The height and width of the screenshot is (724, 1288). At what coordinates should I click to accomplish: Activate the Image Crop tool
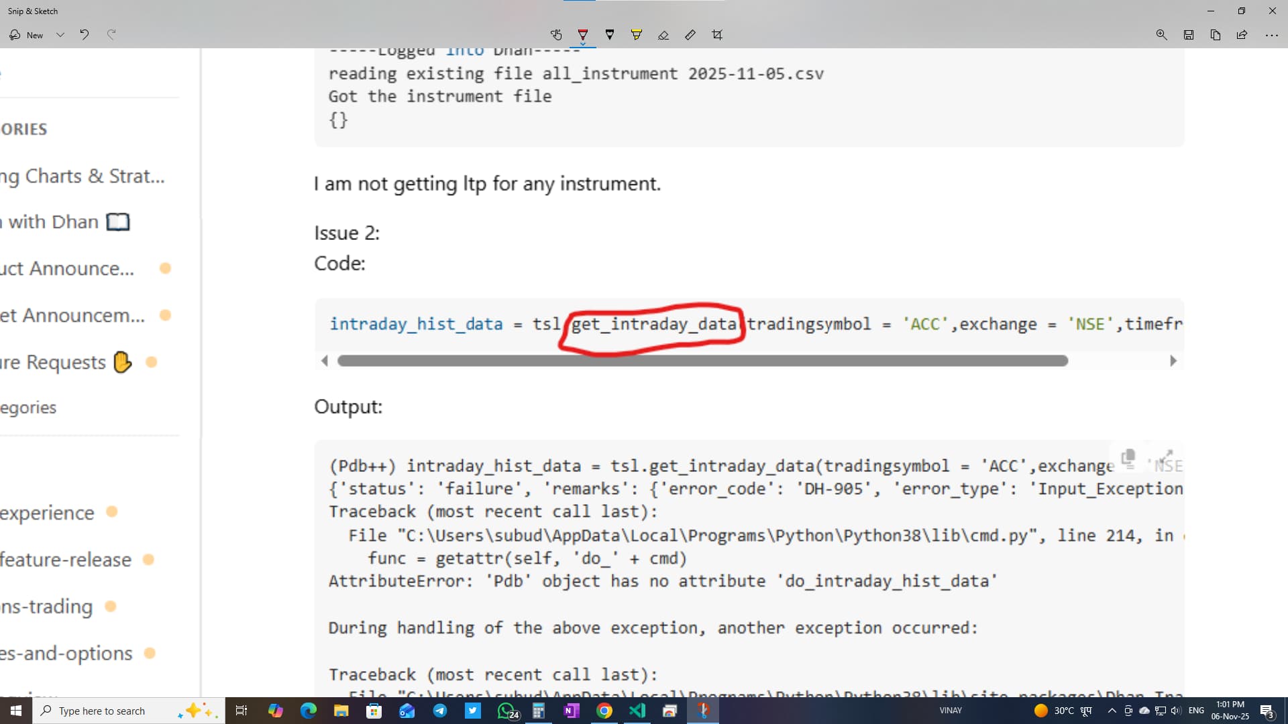click(x=717, y=35)
